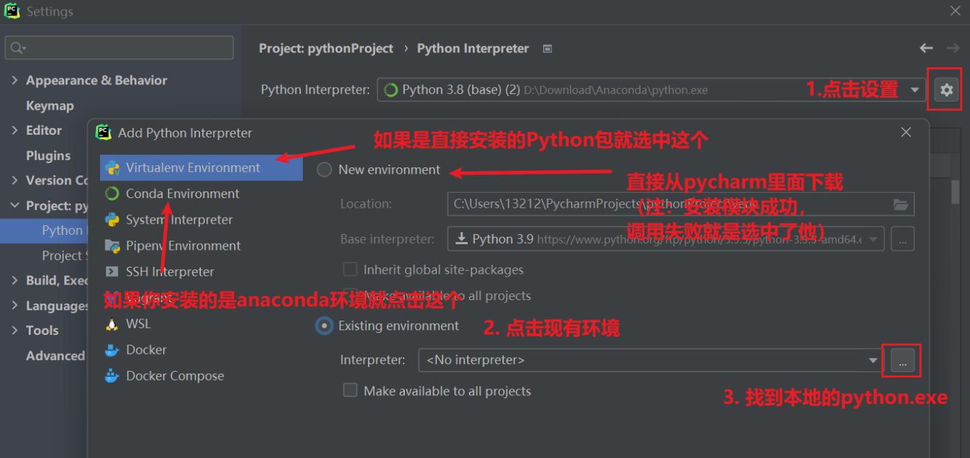Expand the Appearance & Behavior section
The width and height of the screenshot is (970, 458).
tap(97, 80)
